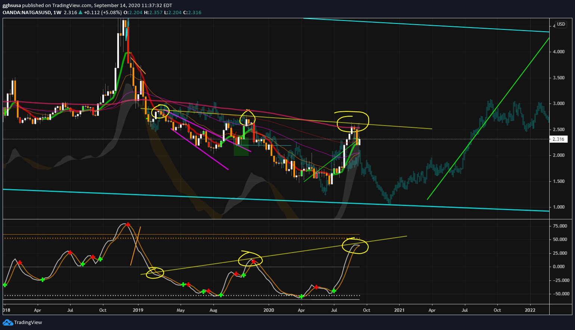Click the +0.112 (+5.08%) change value
This screenshot has width=575, height=330.
(x=103, y=13)
